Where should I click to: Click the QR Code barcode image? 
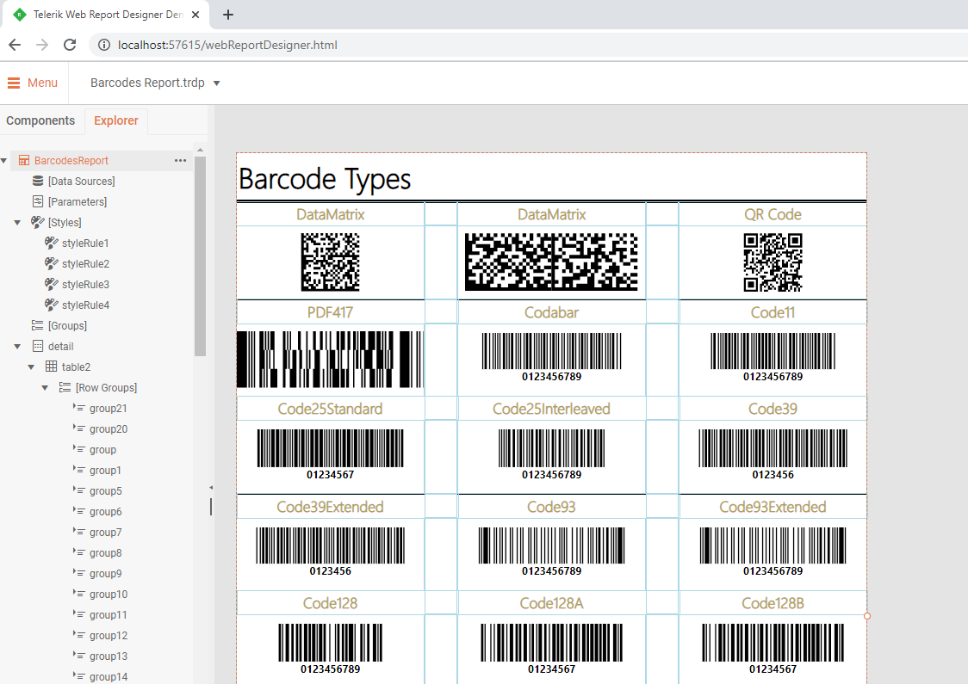pos(773,262)
